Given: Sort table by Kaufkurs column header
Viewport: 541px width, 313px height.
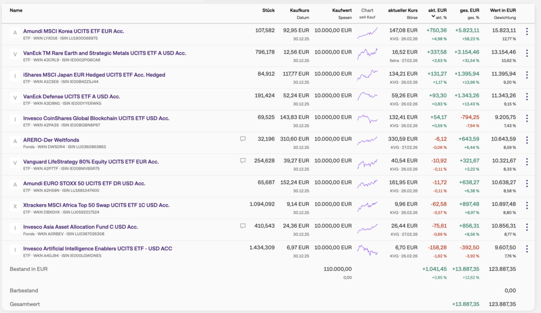Looking at the screenshot, I should tap(300, 10).
